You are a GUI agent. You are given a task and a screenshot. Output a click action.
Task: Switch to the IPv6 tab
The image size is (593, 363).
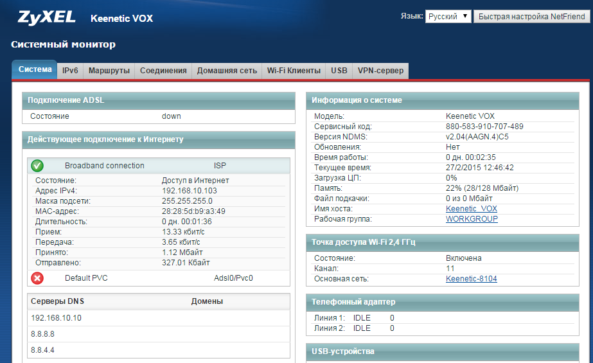click(x=70, y=71)
